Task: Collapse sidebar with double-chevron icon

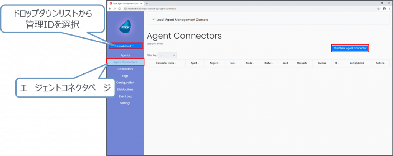Action: pyautogui.click(x=154, y=19)
